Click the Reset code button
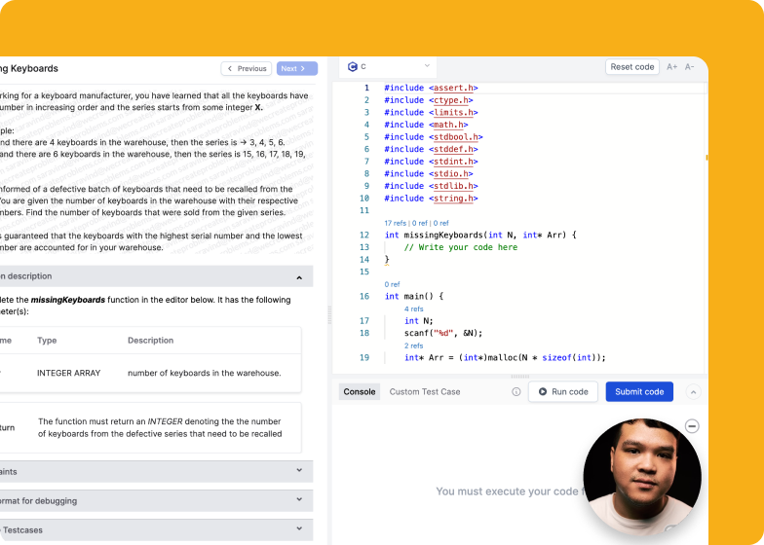 [x=632, y=67]
